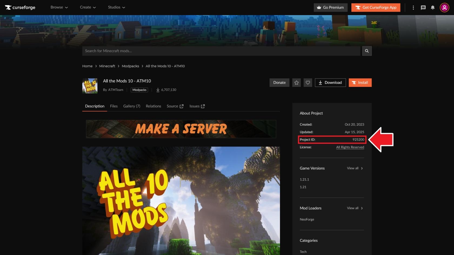454x255 pixels.
Task: Click the About Project heading
Action: (311, 113)
